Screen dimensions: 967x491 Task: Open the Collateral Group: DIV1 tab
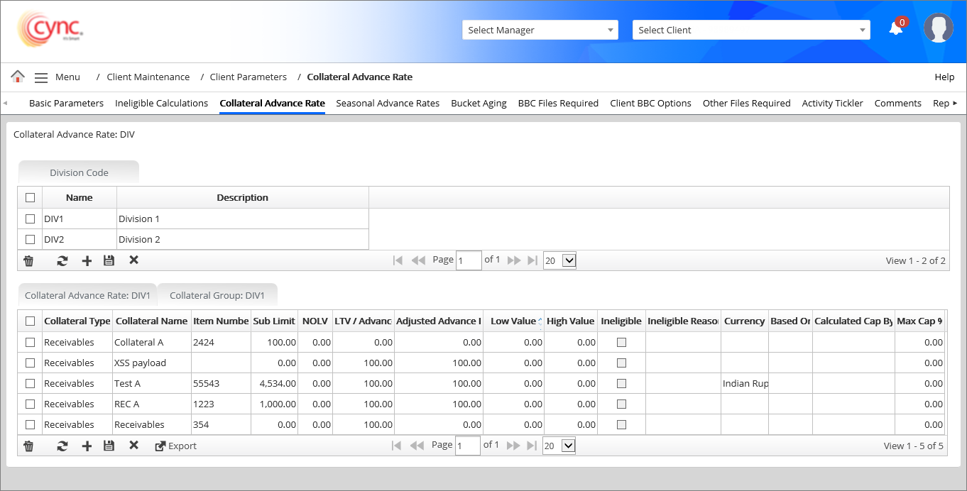[217, 295]
